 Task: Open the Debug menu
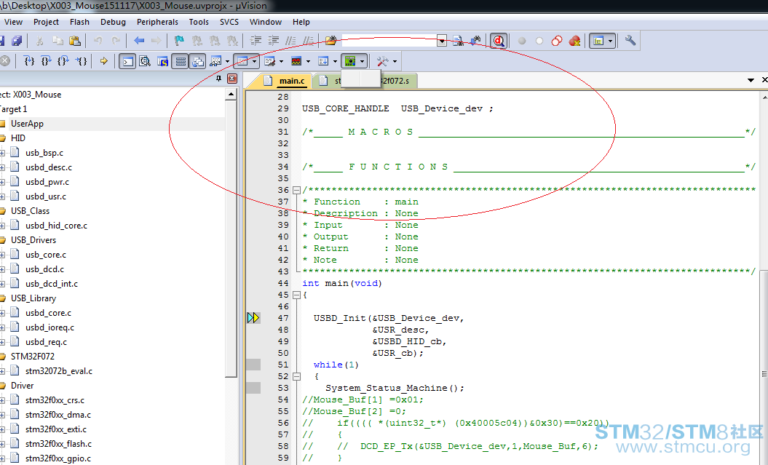pyautogui.click(x=113, y=22)
